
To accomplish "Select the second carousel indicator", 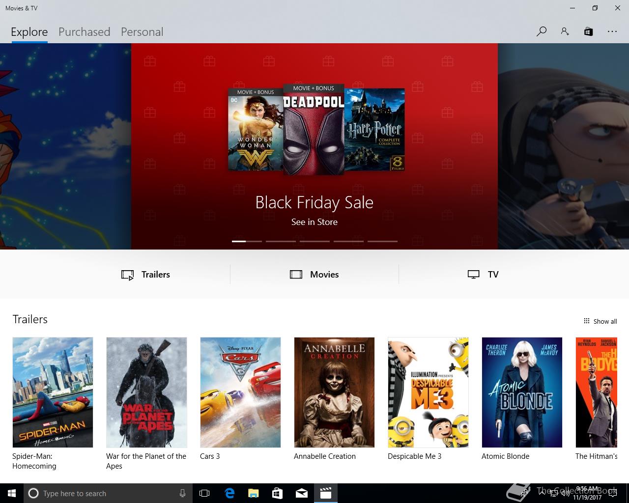I will coord(281,241).
